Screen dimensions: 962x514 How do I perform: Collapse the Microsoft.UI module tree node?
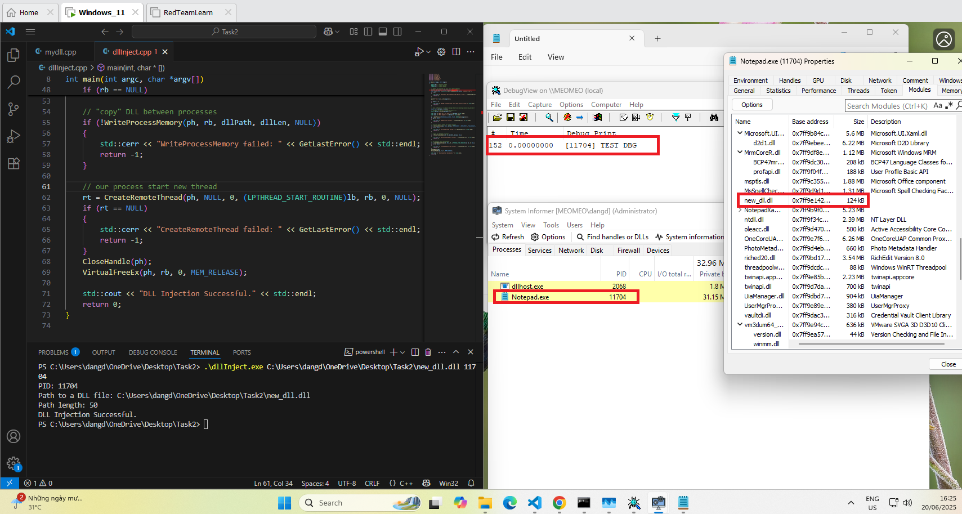coord(740,133)
